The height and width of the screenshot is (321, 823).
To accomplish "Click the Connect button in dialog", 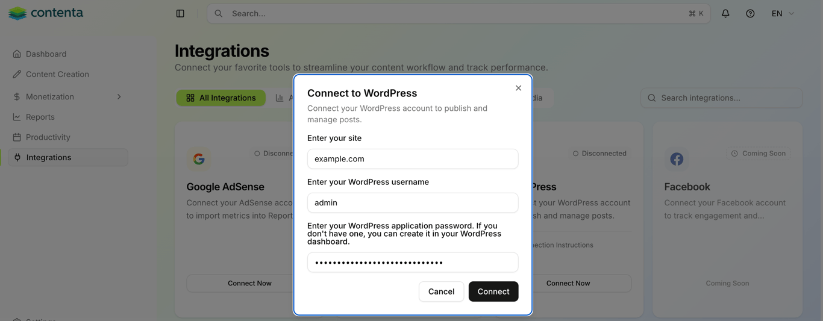I will tap(493, 291).
